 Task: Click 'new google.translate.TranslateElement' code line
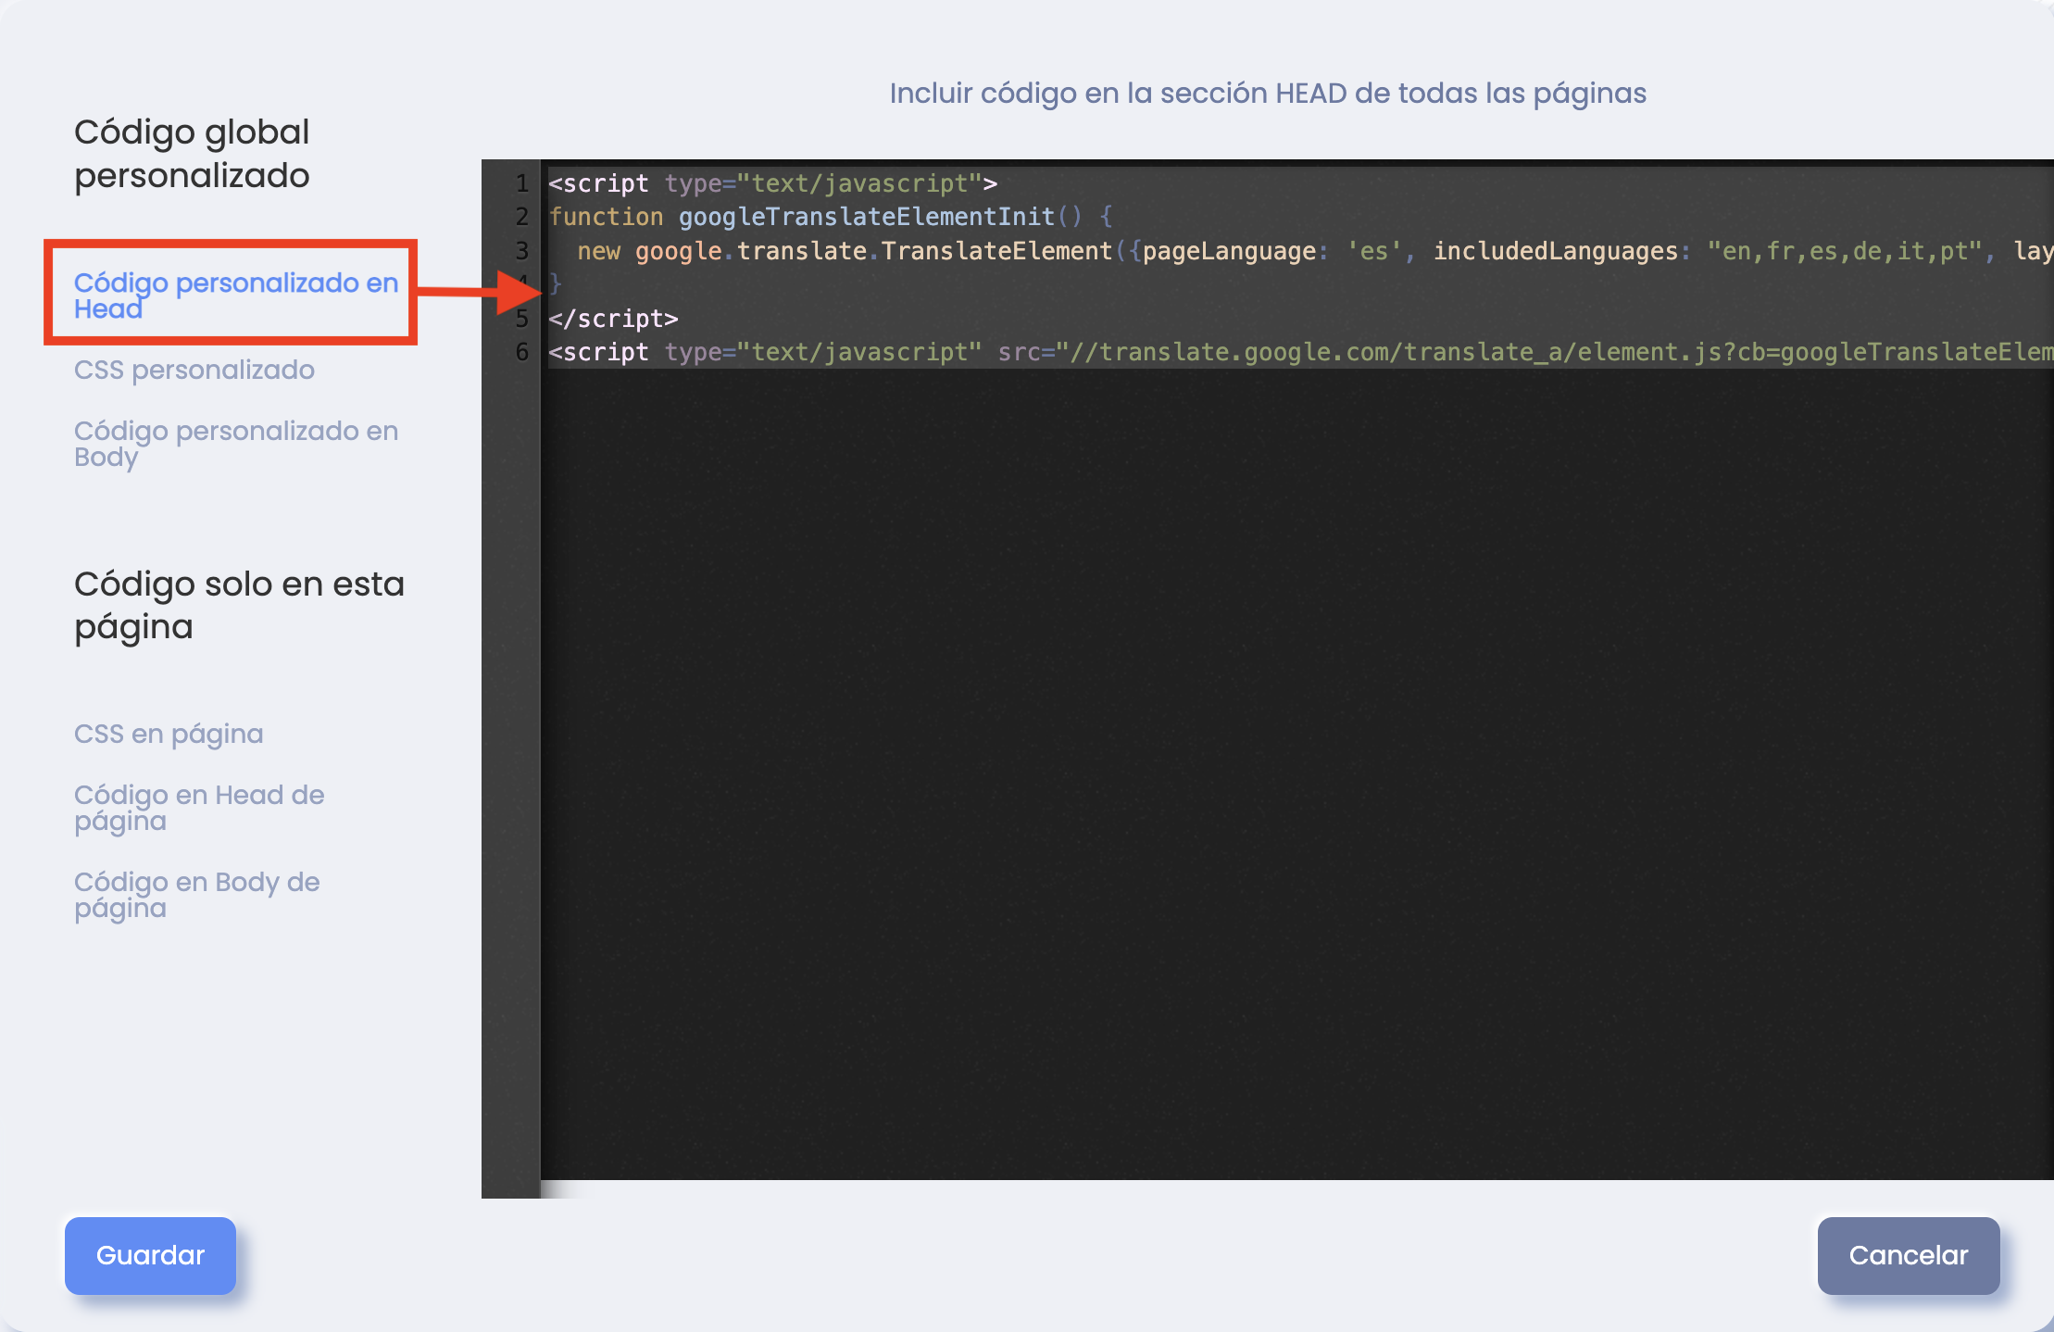click(1301, 251)
